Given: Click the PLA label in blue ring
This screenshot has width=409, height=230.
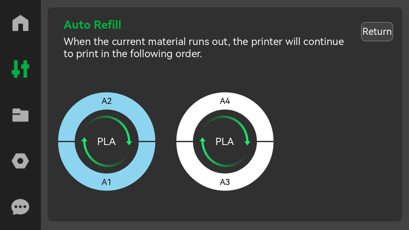Looking at the screenshot, I should tap(106, 142).
